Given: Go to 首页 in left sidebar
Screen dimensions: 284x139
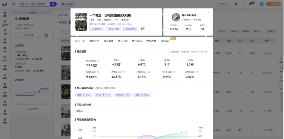Looking at the screenshot, I should coord(5,14).
